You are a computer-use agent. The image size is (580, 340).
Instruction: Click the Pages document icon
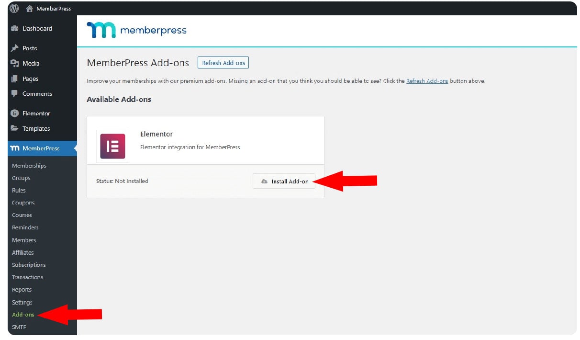[x=14, y=79]
